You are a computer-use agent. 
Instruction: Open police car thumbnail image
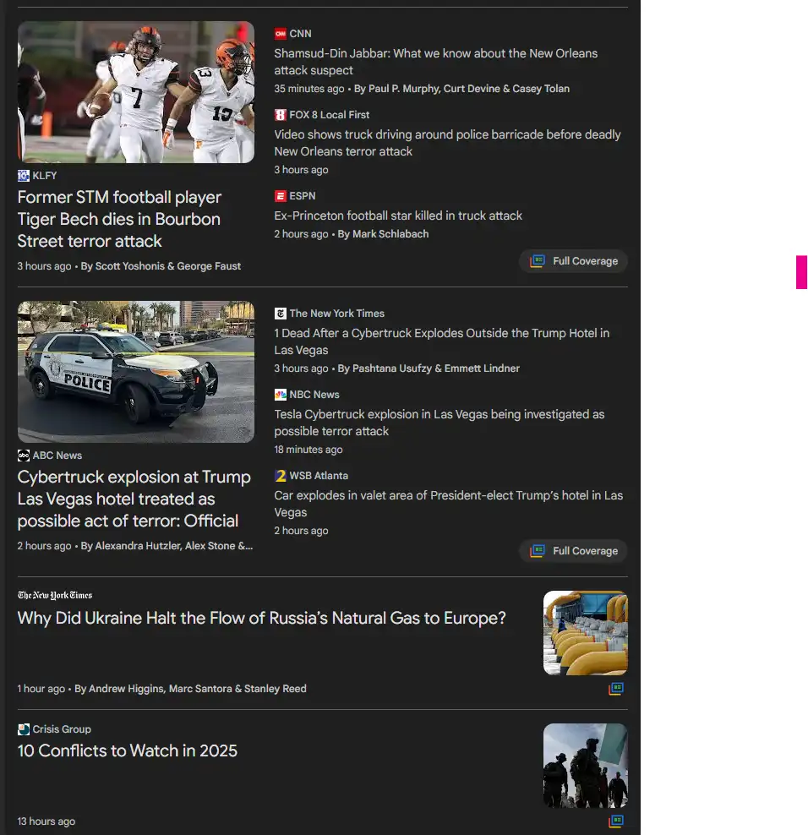pyautogui.click(x=136, y=372)
